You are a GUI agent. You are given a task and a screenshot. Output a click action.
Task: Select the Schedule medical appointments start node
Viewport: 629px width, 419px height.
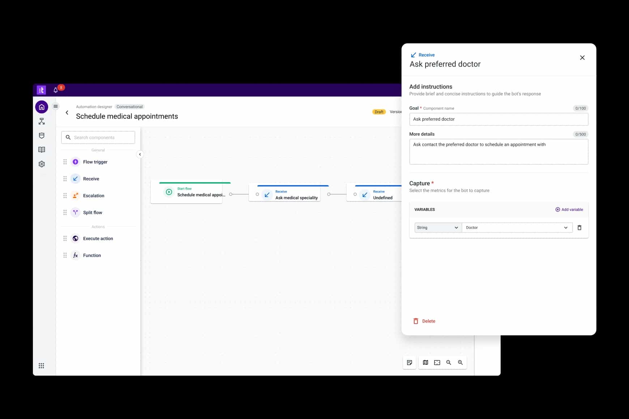pos(187,193)
